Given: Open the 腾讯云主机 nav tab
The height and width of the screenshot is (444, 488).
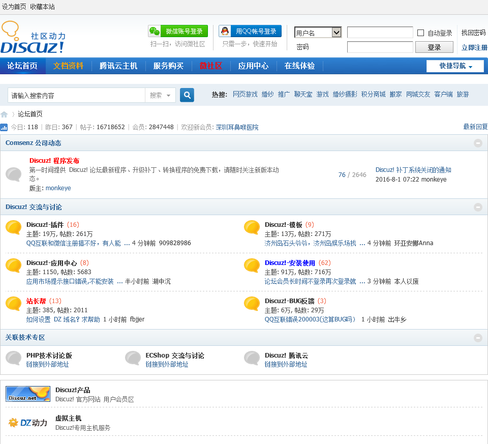Looking at the screenshot, I should [118, 66].
